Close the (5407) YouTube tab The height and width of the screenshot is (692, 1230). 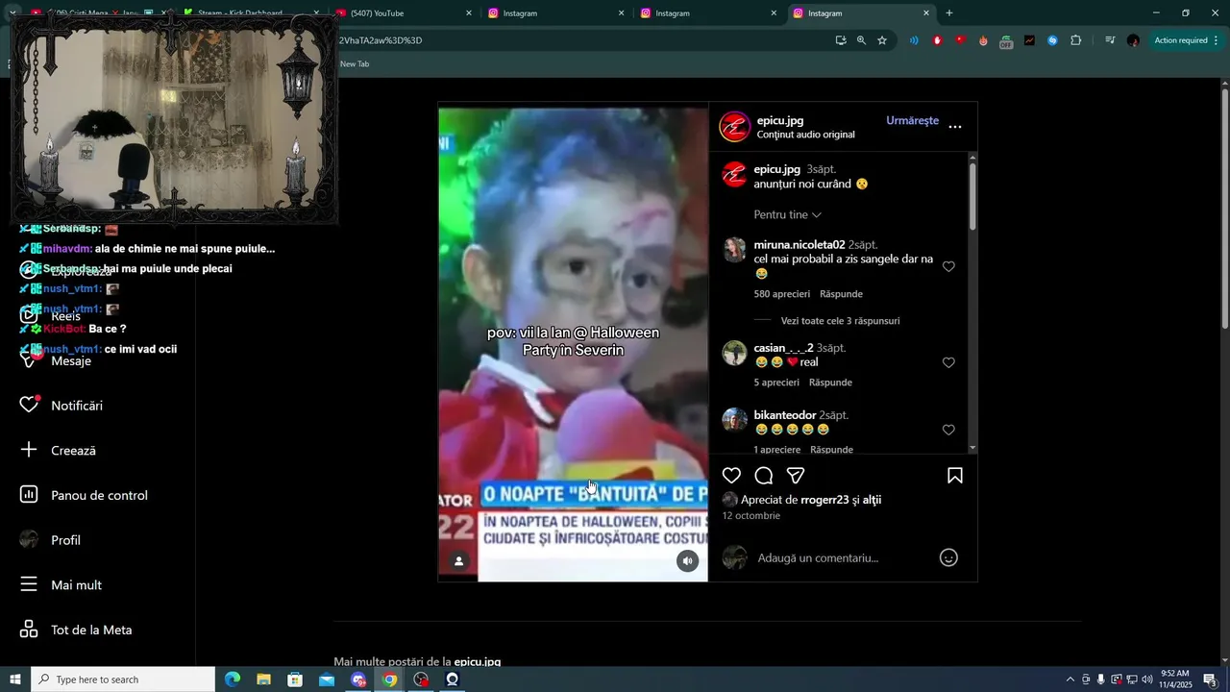[x=469, y=13]
